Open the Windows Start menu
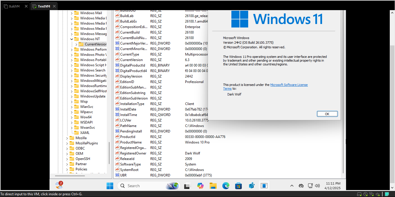 click(x=110, y=186)
